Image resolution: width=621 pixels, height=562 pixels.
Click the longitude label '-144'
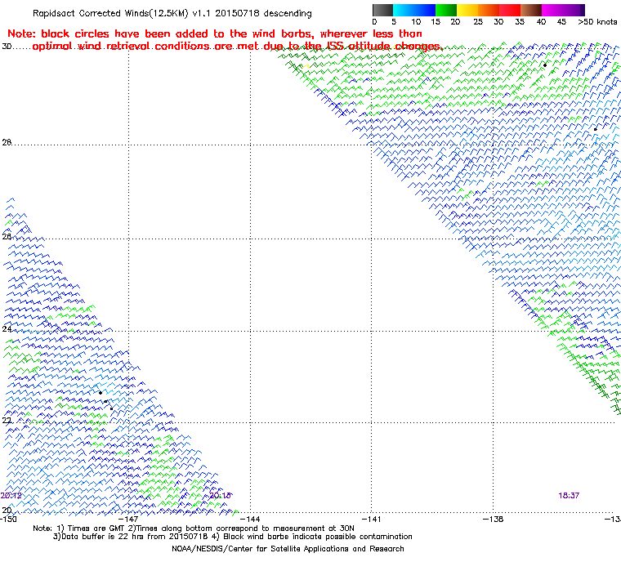pos(250,519)
